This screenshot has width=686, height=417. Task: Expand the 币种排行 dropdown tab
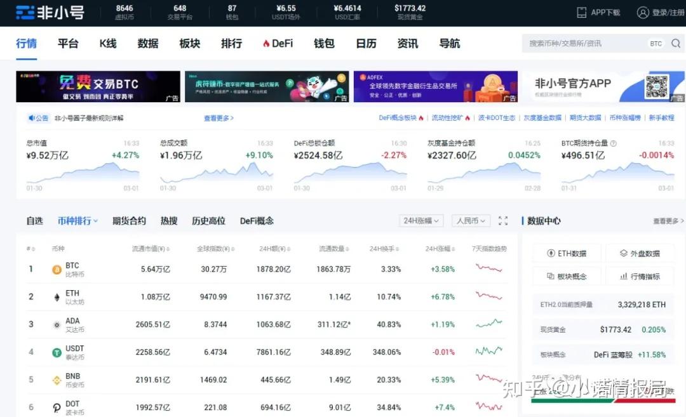click(78, 221)
